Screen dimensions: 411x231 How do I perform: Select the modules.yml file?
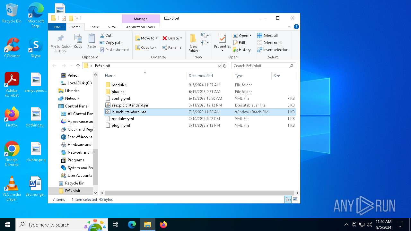[200, 119]
